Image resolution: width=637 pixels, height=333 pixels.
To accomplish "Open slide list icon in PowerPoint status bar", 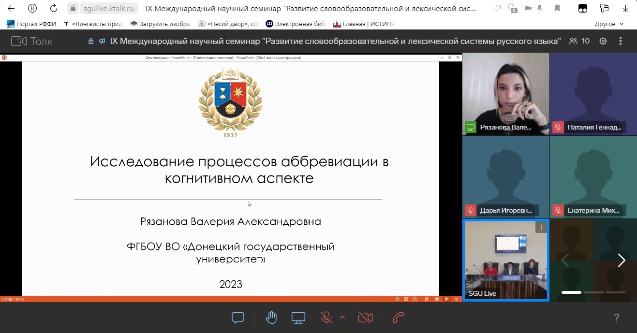I will tap(406, 299).
